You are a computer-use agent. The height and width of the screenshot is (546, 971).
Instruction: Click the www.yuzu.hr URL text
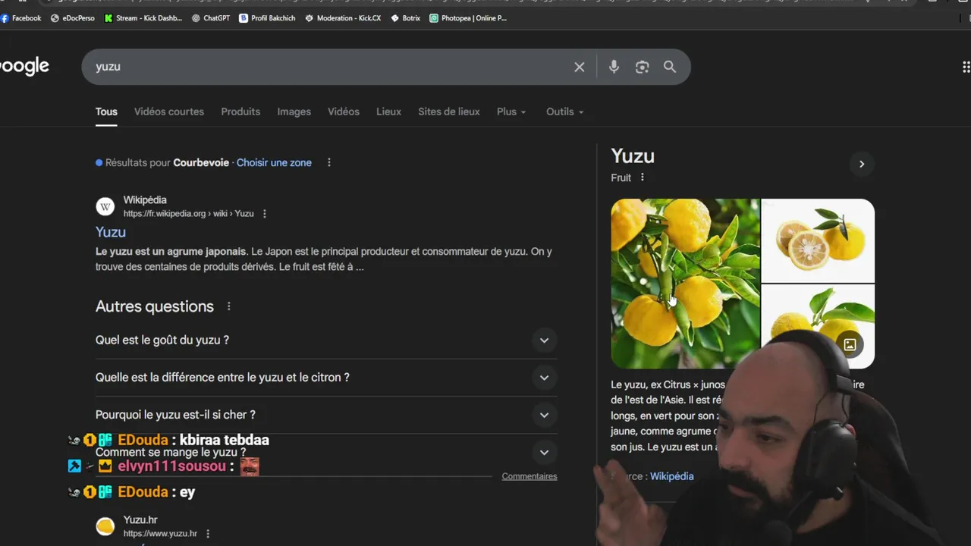160,534
